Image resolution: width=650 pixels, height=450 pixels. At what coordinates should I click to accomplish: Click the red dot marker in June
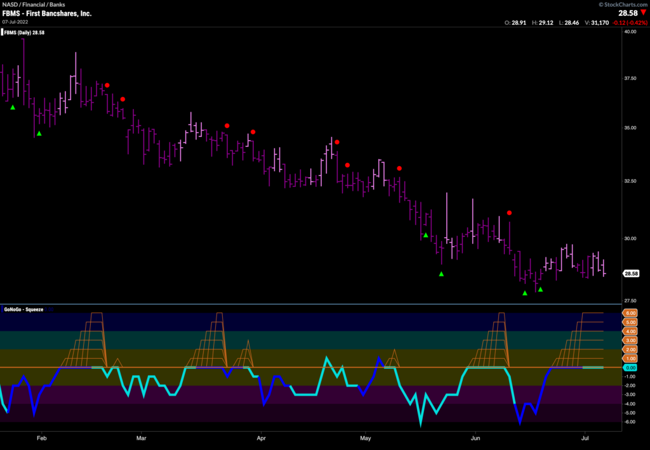509,213
